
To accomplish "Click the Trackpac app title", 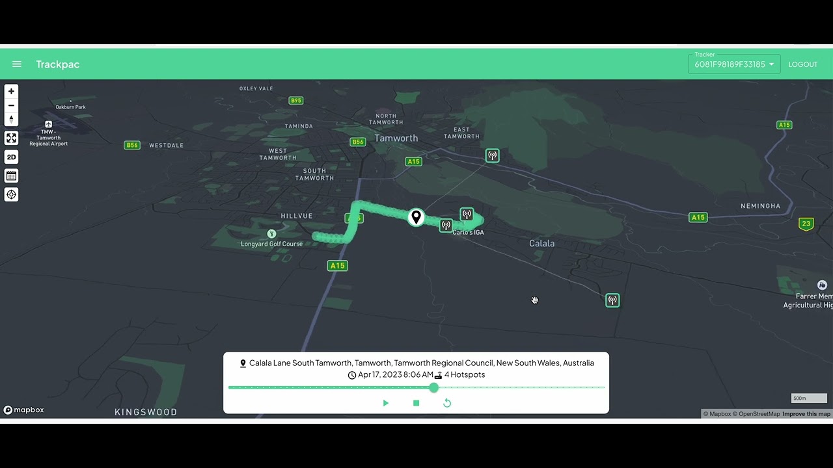I will (58, 64).
